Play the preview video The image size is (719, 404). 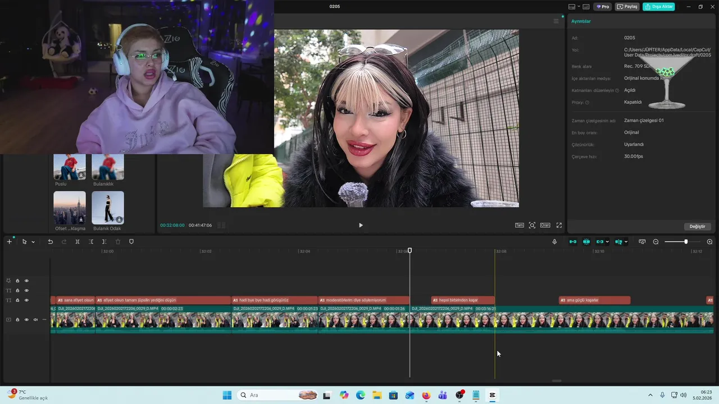(361, 225)
